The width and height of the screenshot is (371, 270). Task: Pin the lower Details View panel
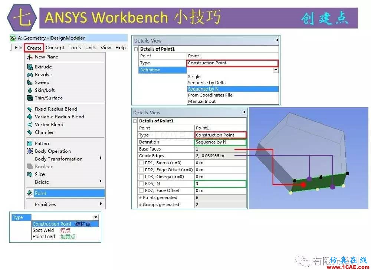(244, 112)
